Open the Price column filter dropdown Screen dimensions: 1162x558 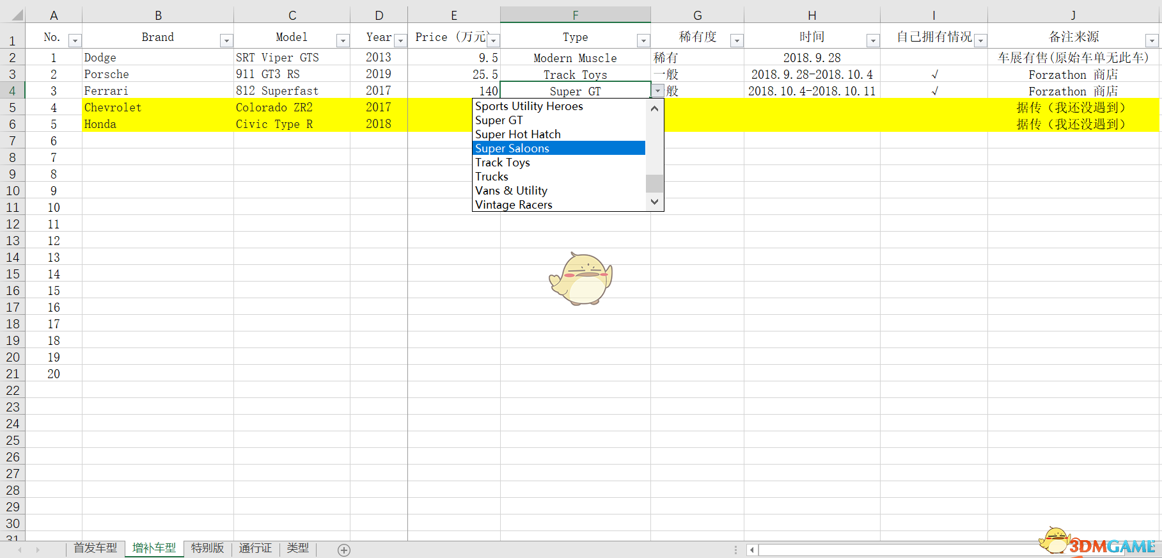tap(493, 41)
